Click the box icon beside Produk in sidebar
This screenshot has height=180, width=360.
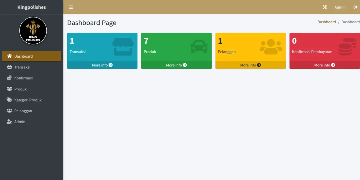(x=9, y=89)
